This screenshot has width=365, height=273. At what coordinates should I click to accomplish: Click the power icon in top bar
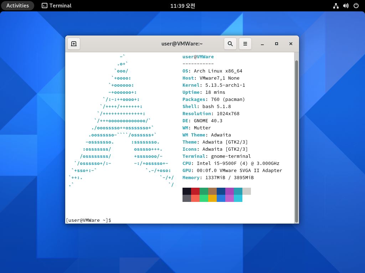click(356, 6)
